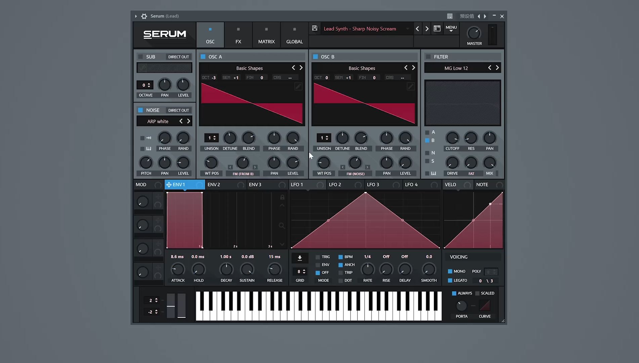Viewport: 639px width, 363px height.
Task: Route noise N to filter
Action: click(x=427, y=153)
